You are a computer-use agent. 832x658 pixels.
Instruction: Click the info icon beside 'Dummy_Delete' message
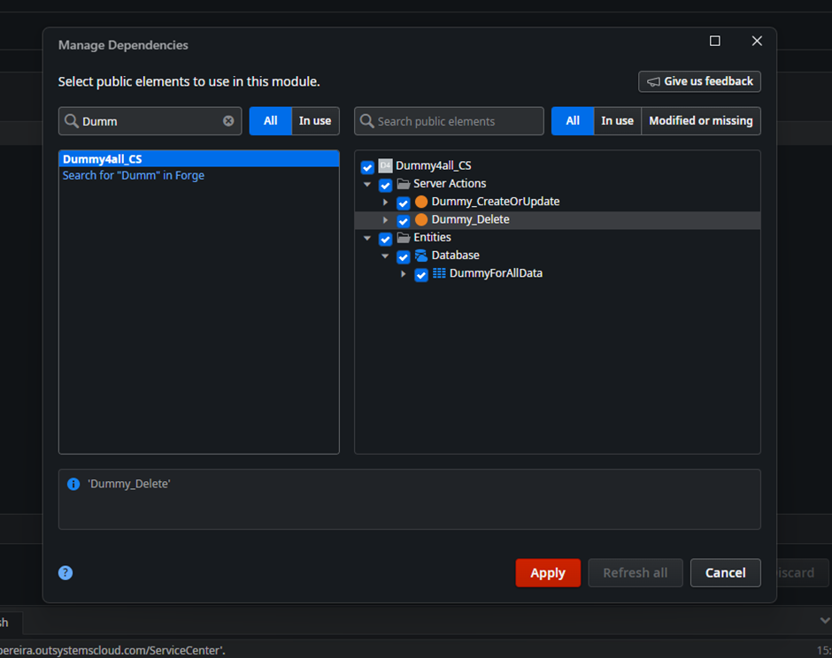click(73, 483)
